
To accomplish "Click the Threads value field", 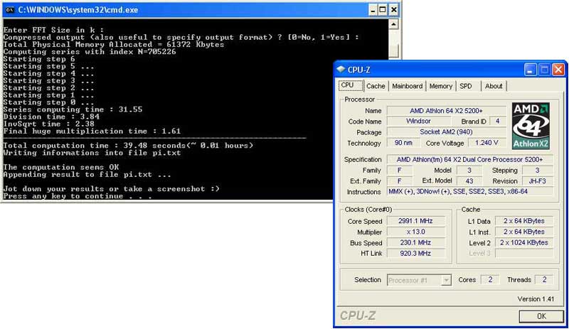I will pyautogui.click(x=544, y=280).
